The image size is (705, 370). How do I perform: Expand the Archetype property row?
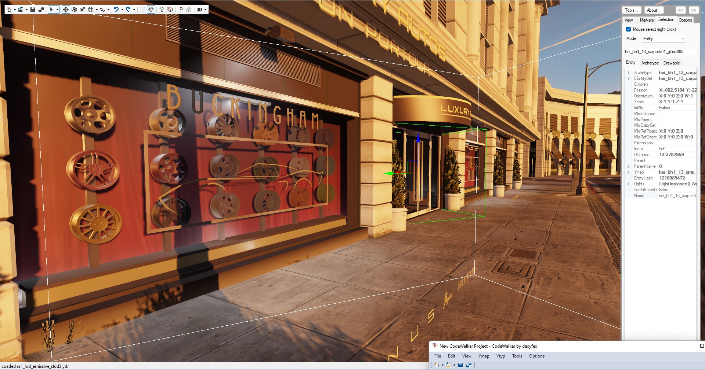click(628, 73)
